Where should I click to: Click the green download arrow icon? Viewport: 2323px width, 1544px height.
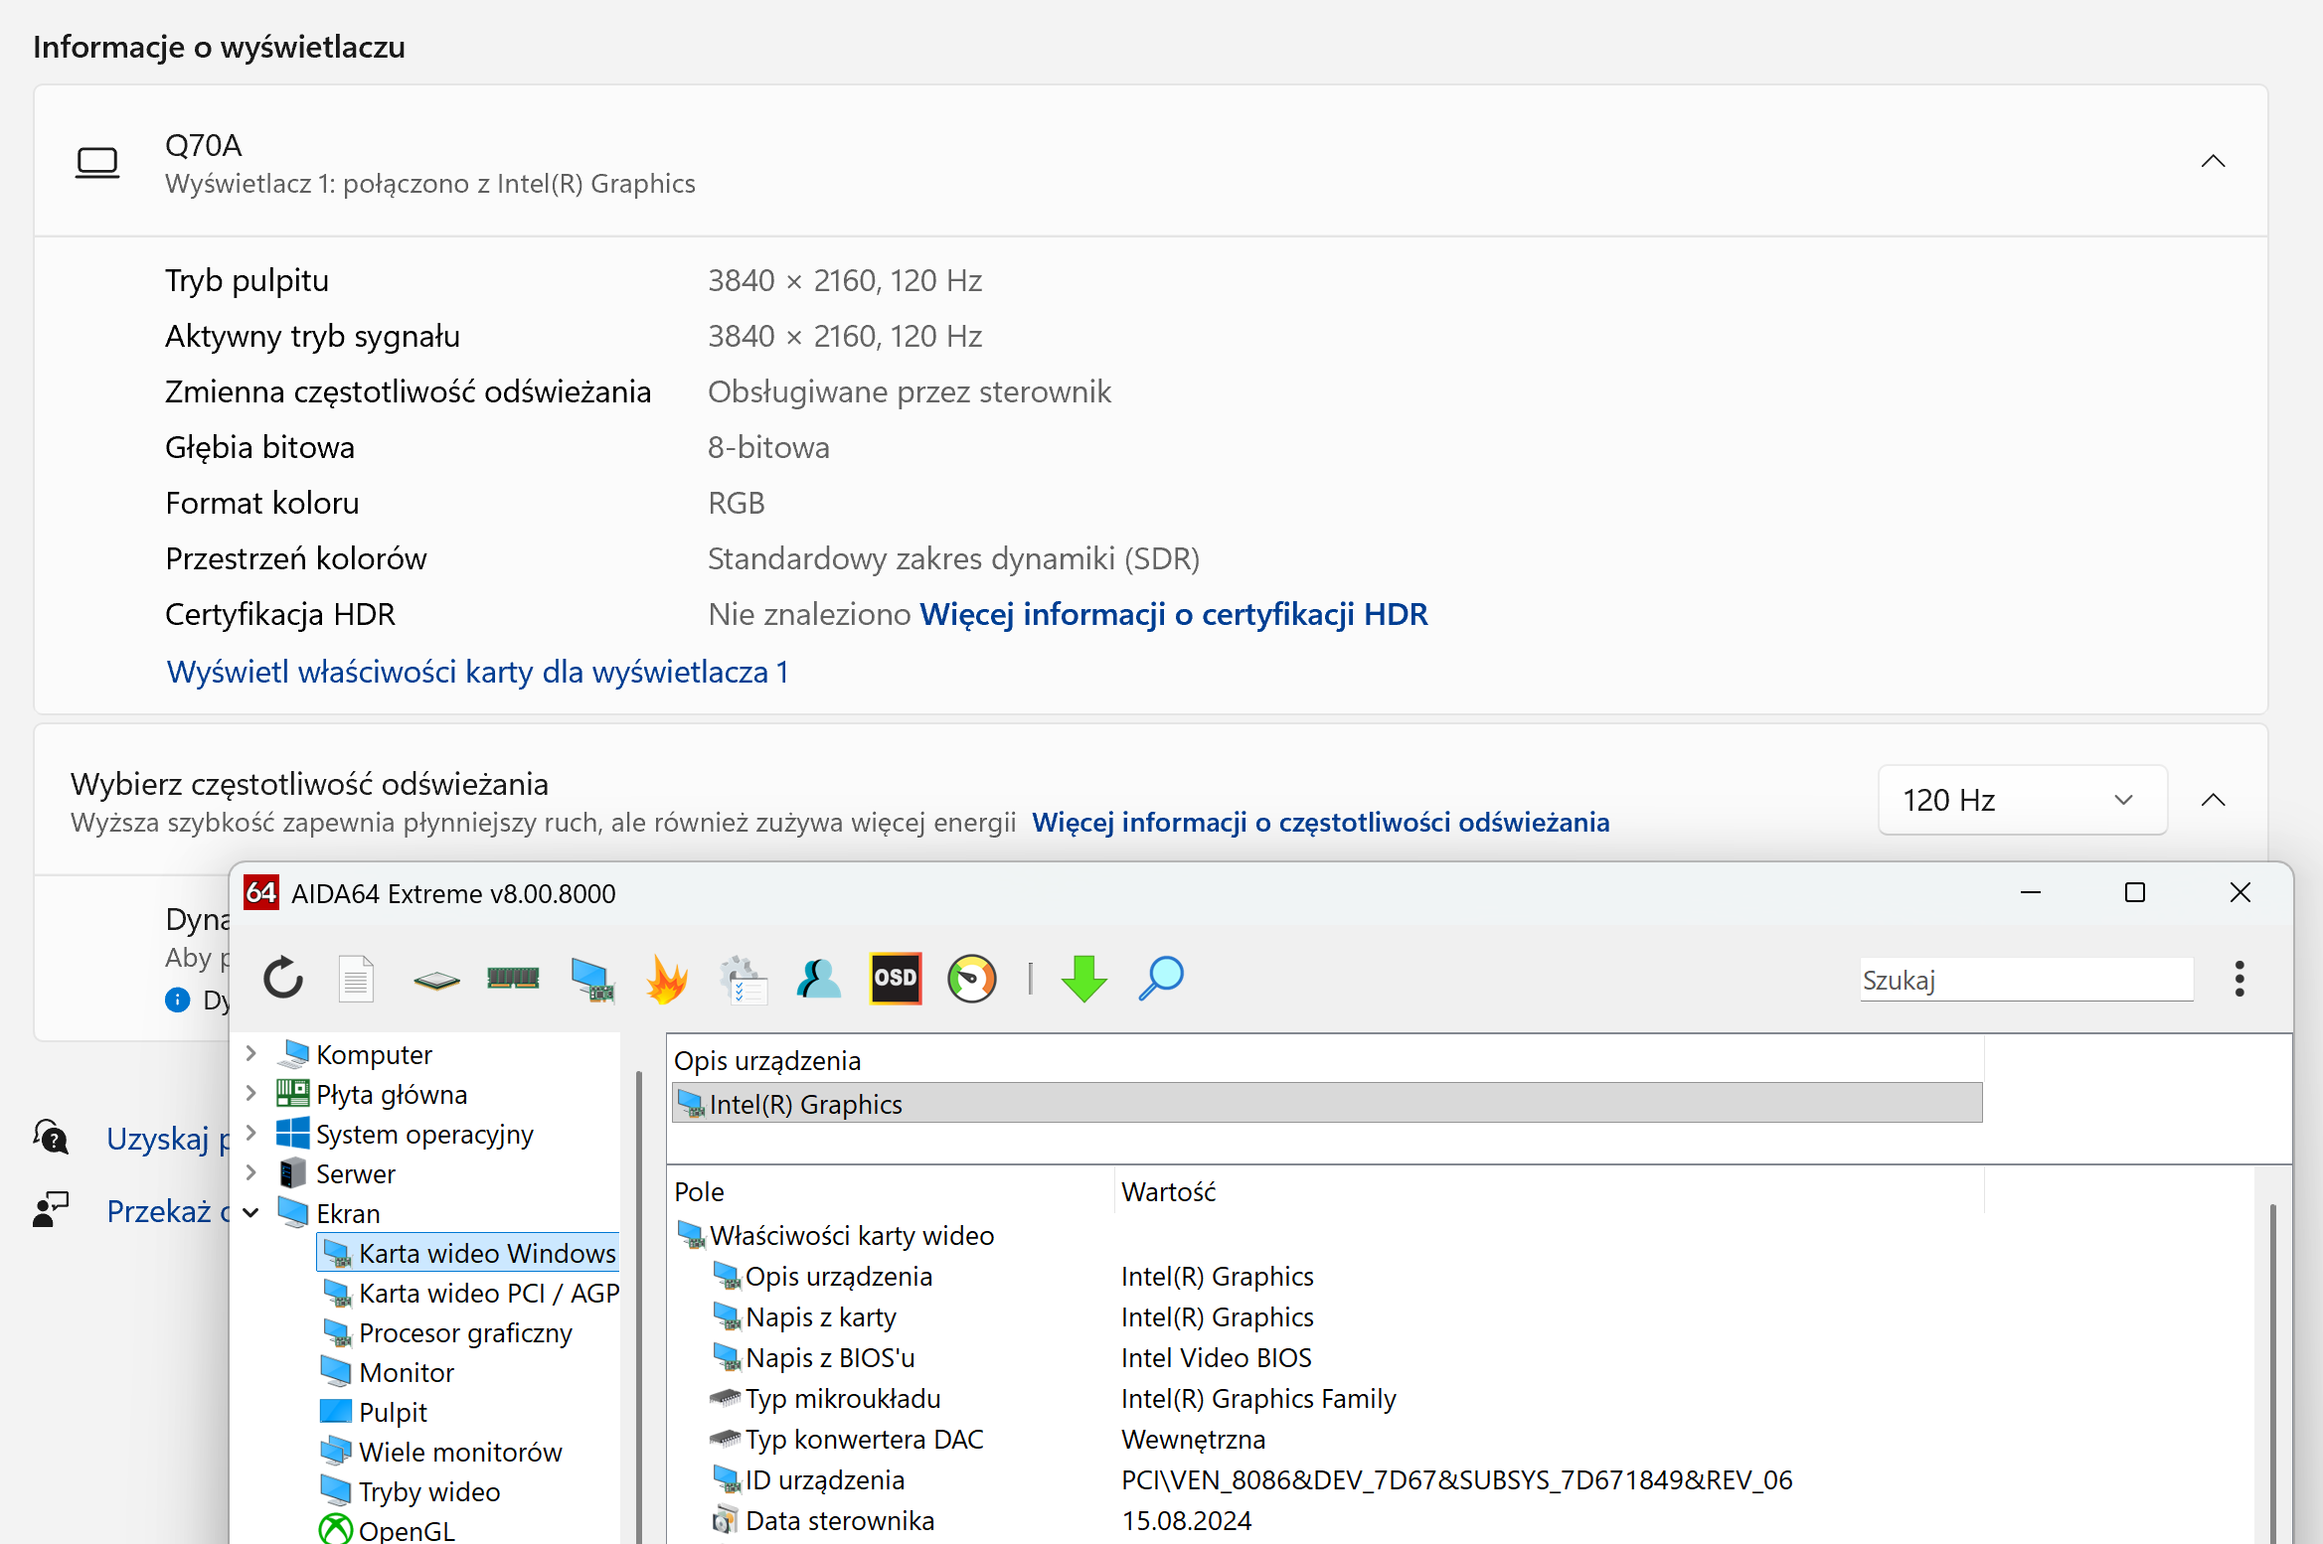tap(1083, 979)
